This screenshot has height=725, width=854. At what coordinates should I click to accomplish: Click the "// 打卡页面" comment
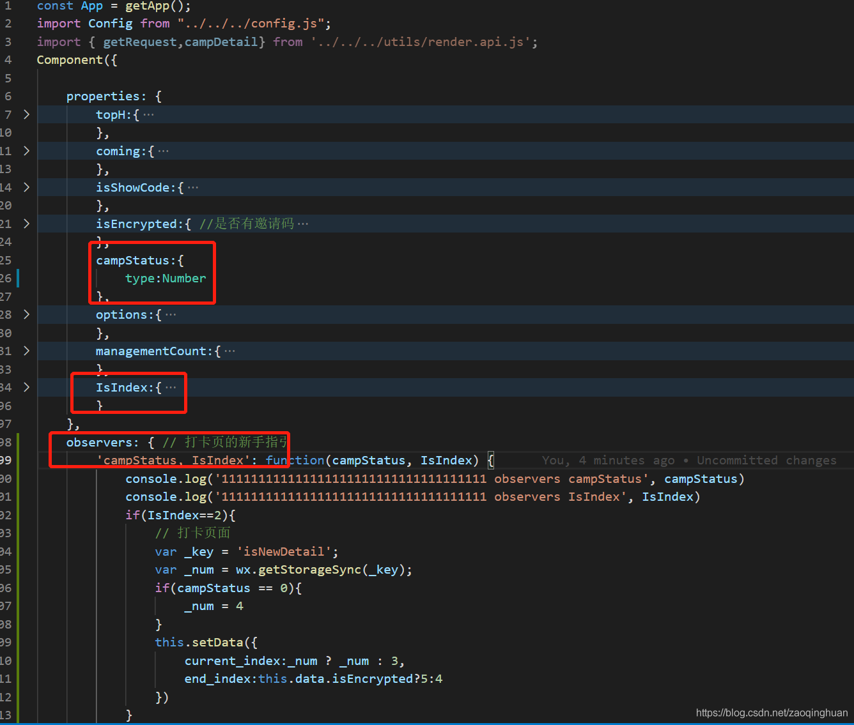192,533
